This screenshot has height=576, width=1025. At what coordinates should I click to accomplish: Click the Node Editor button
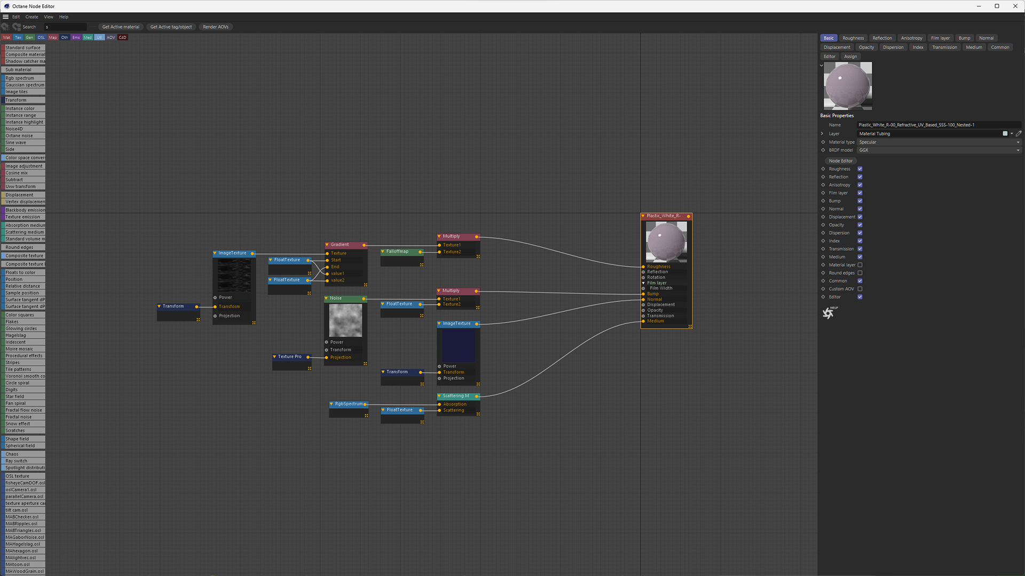point(841,161)
